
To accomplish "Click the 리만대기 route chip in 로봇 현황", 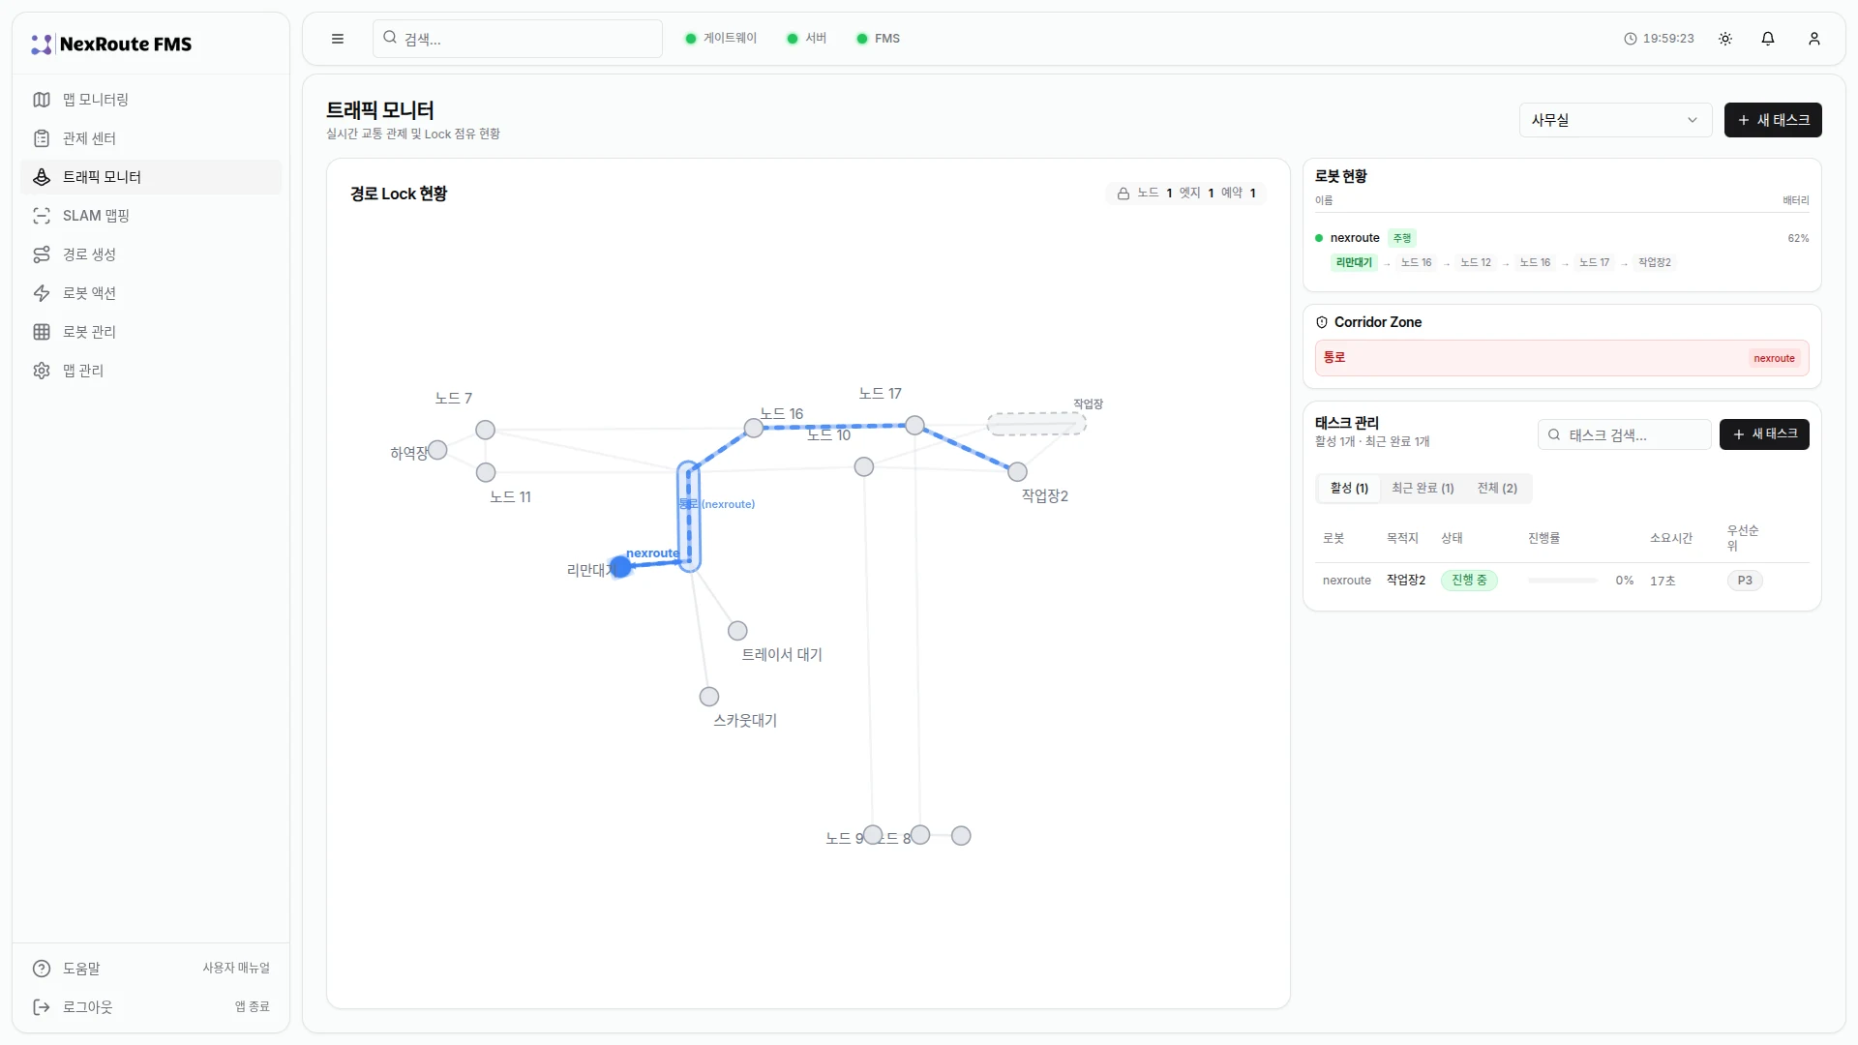I will (1354, 263).
